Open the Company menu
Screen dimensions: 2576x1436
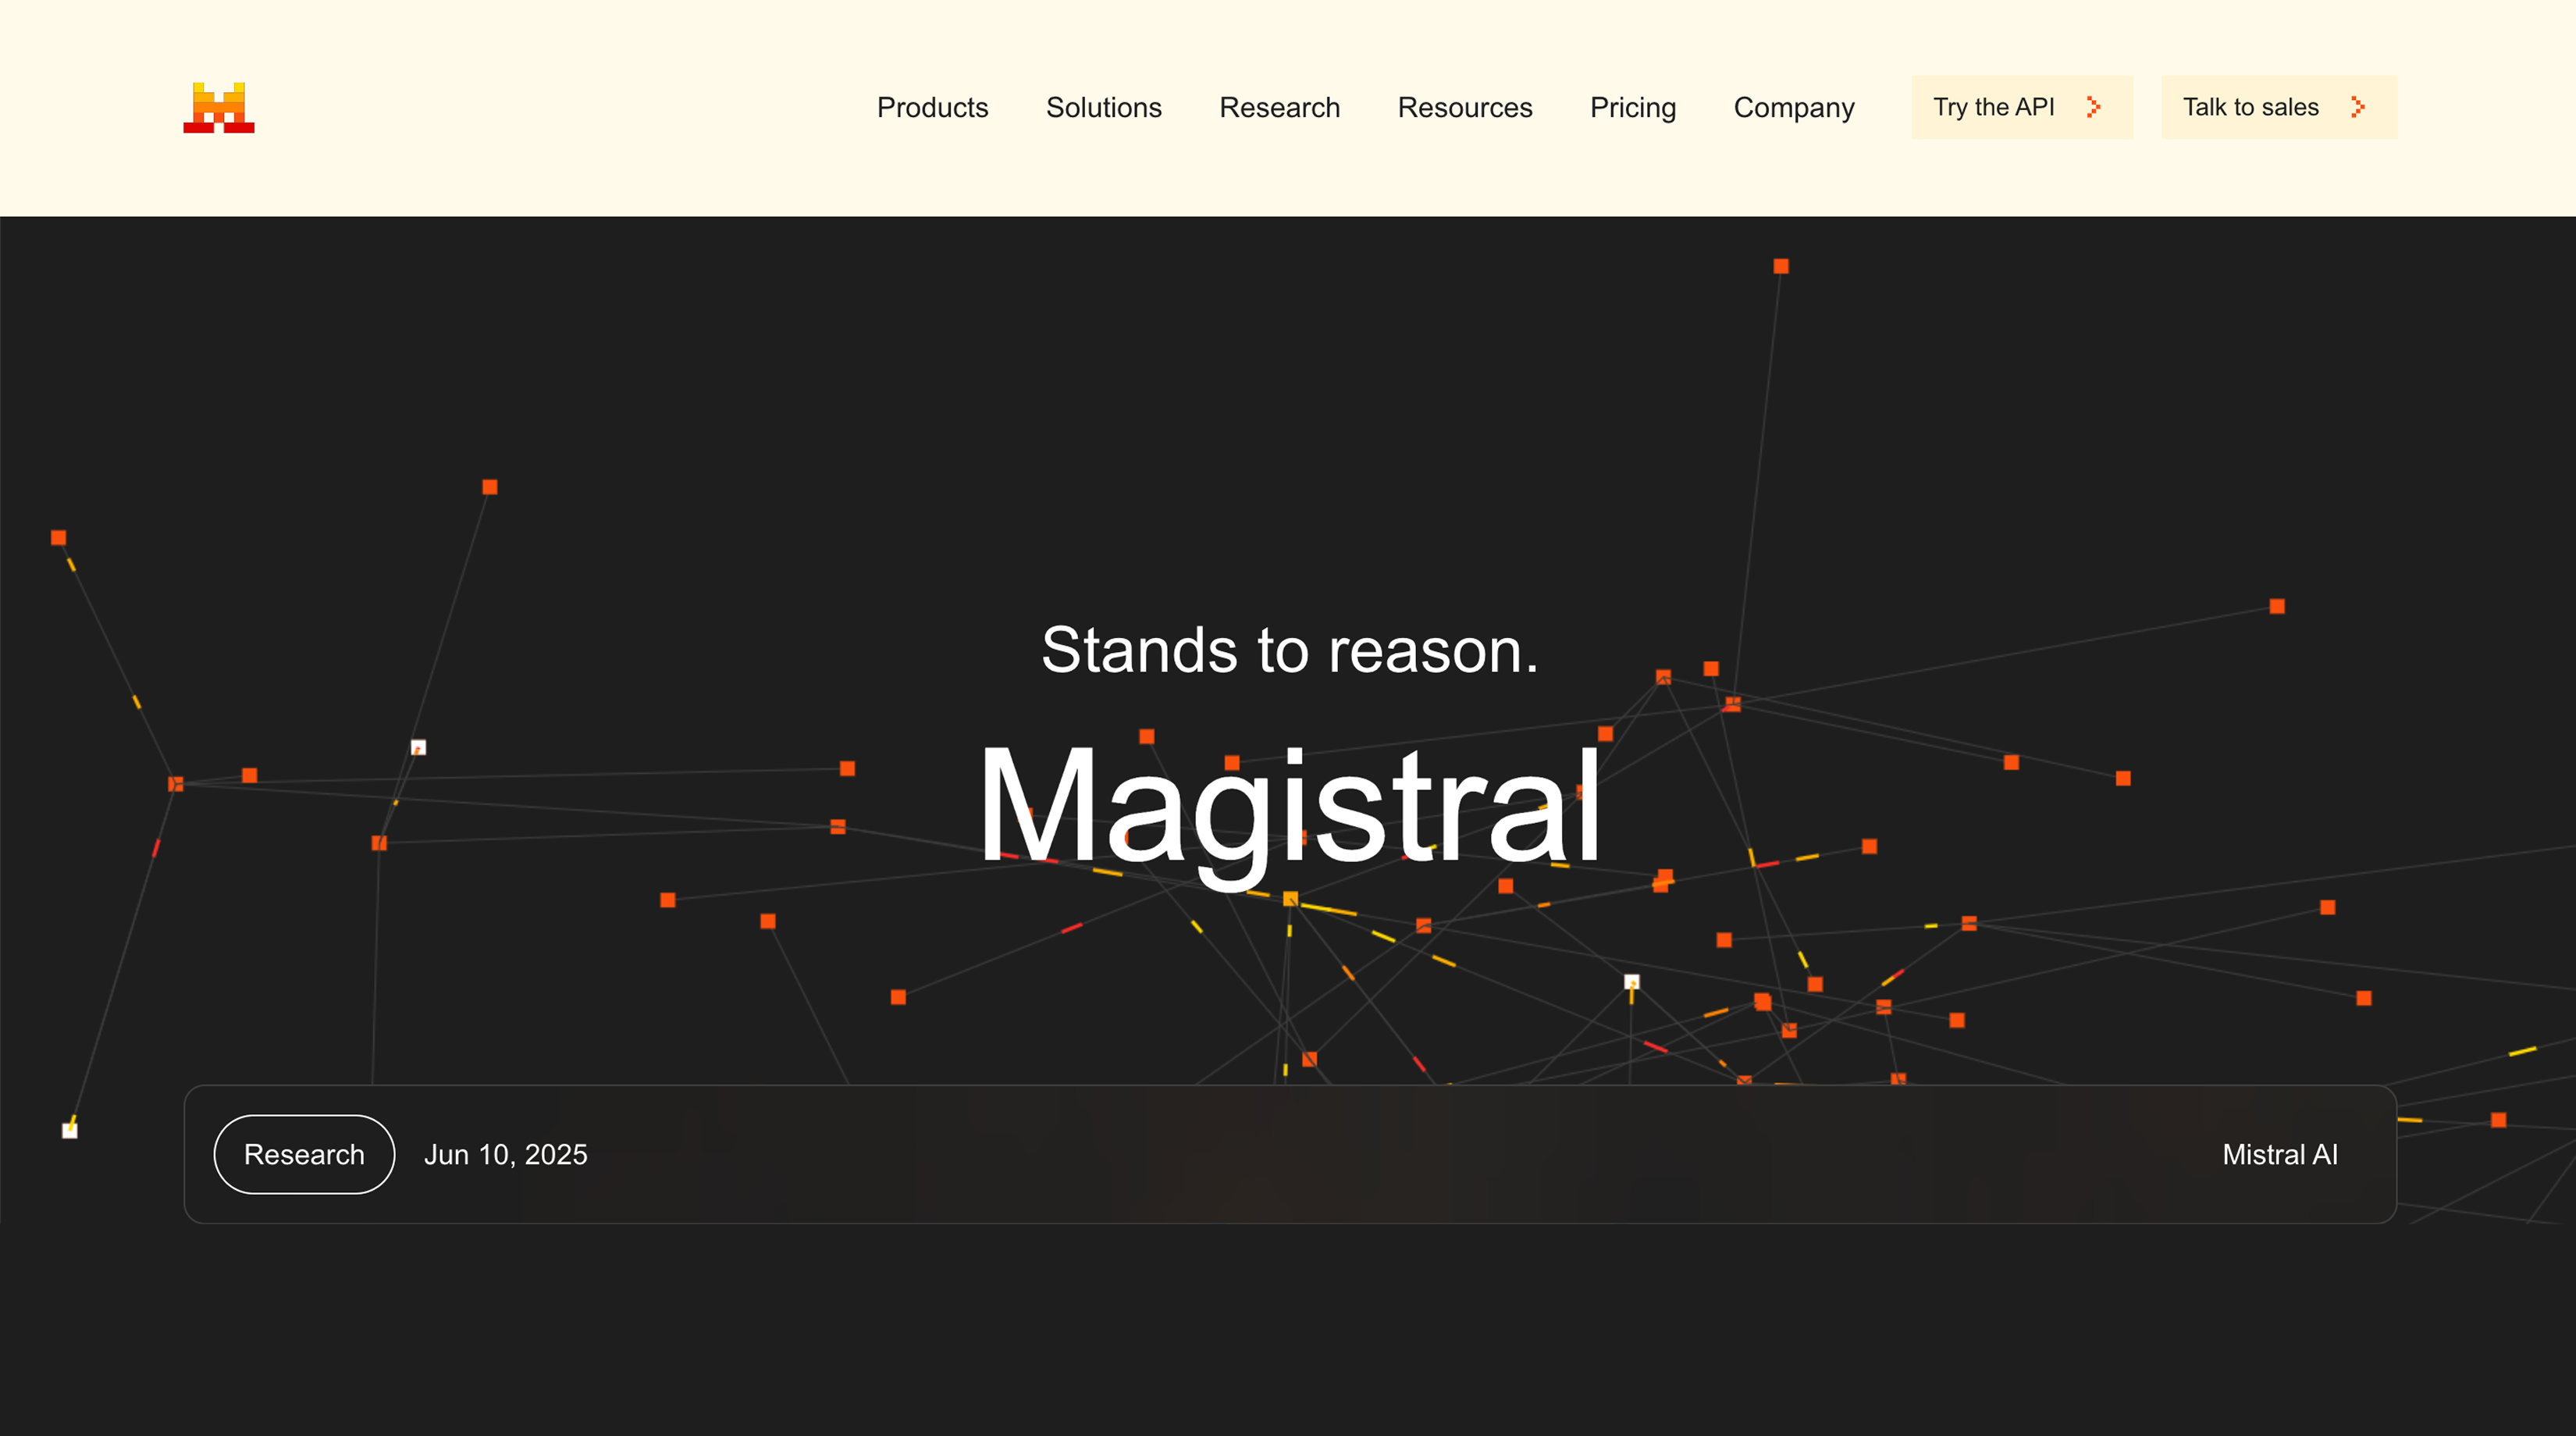(1793, 107)
